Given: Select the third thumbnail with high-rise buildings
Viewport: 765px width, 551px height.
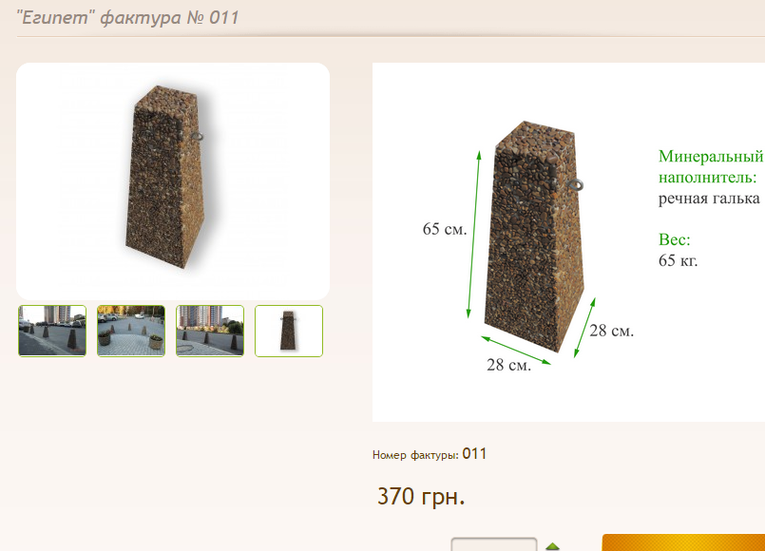Looking at the screenshot, I should coord(210,331).
